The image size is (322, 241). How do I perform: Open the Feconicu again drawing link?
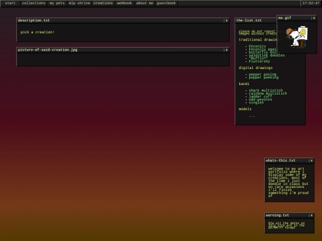click(x=262, y=49)
